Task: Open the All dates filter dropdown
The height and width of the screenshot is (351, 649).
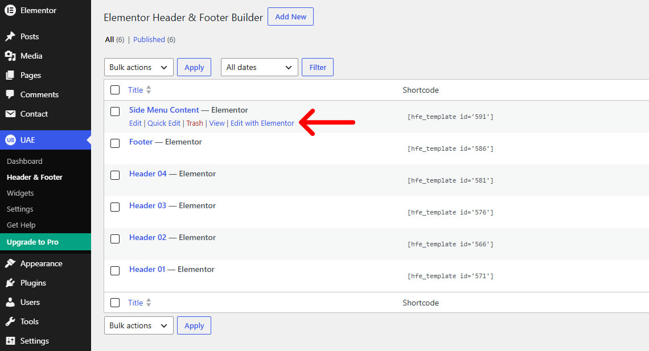Action: pos(260,67)
